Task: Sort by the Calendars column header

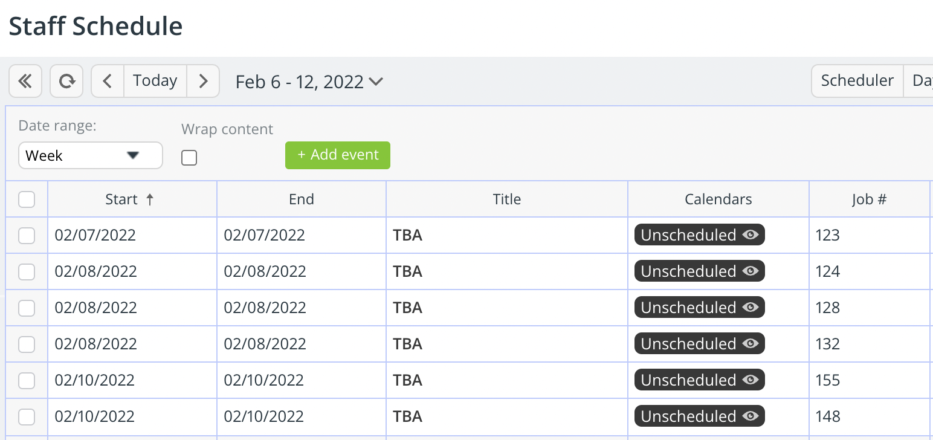Action: [x=718, y=199]
